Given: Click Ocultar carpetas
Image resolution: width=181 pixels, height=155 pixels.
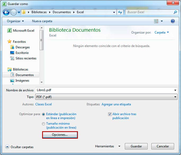Looking at the screenshot, I should click(x=19, y=147).
